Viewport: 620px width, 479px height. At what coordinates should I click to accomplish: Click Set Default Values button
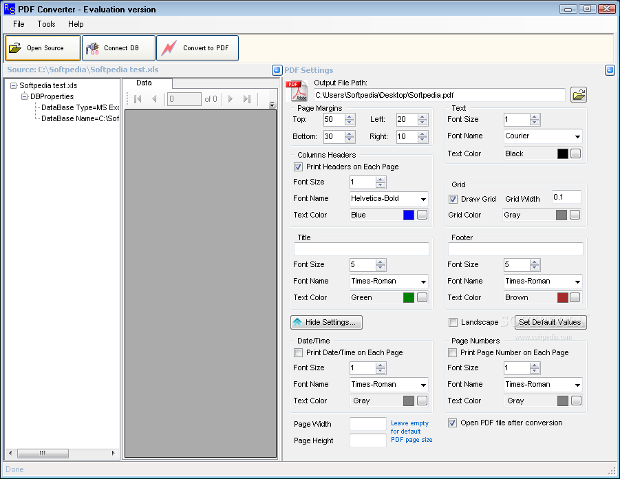550,322
